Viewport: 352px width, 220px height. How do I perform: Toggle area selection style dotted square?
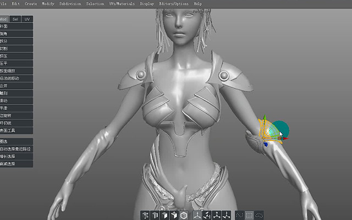click(x=249, y=215)
